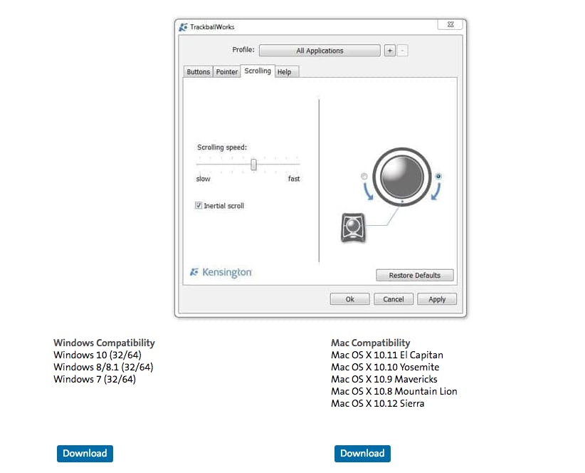Switch to the Buttons tab
585x473 pixels.
tap(198, 72)
